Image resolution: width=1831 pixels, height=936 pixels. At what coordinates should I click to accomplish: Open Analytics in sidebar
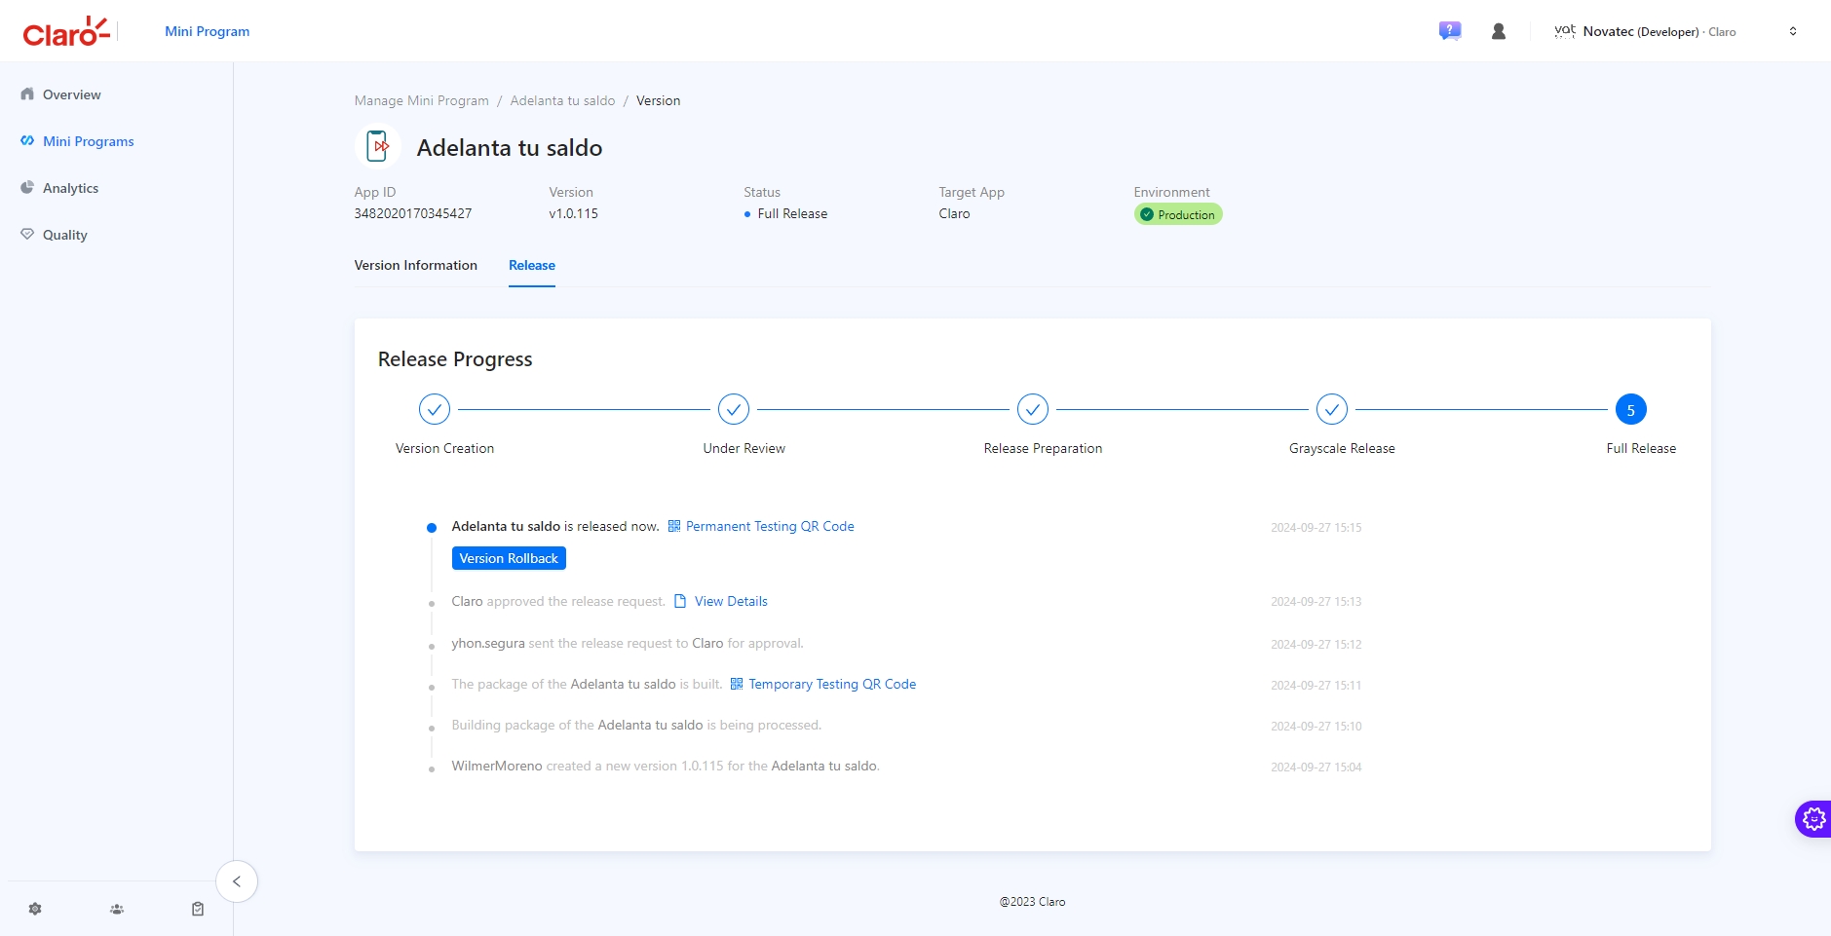tap(70, 188)
